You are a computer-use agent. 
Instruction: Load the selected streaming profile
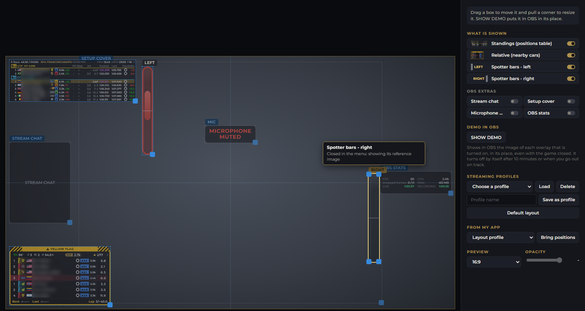544,187
